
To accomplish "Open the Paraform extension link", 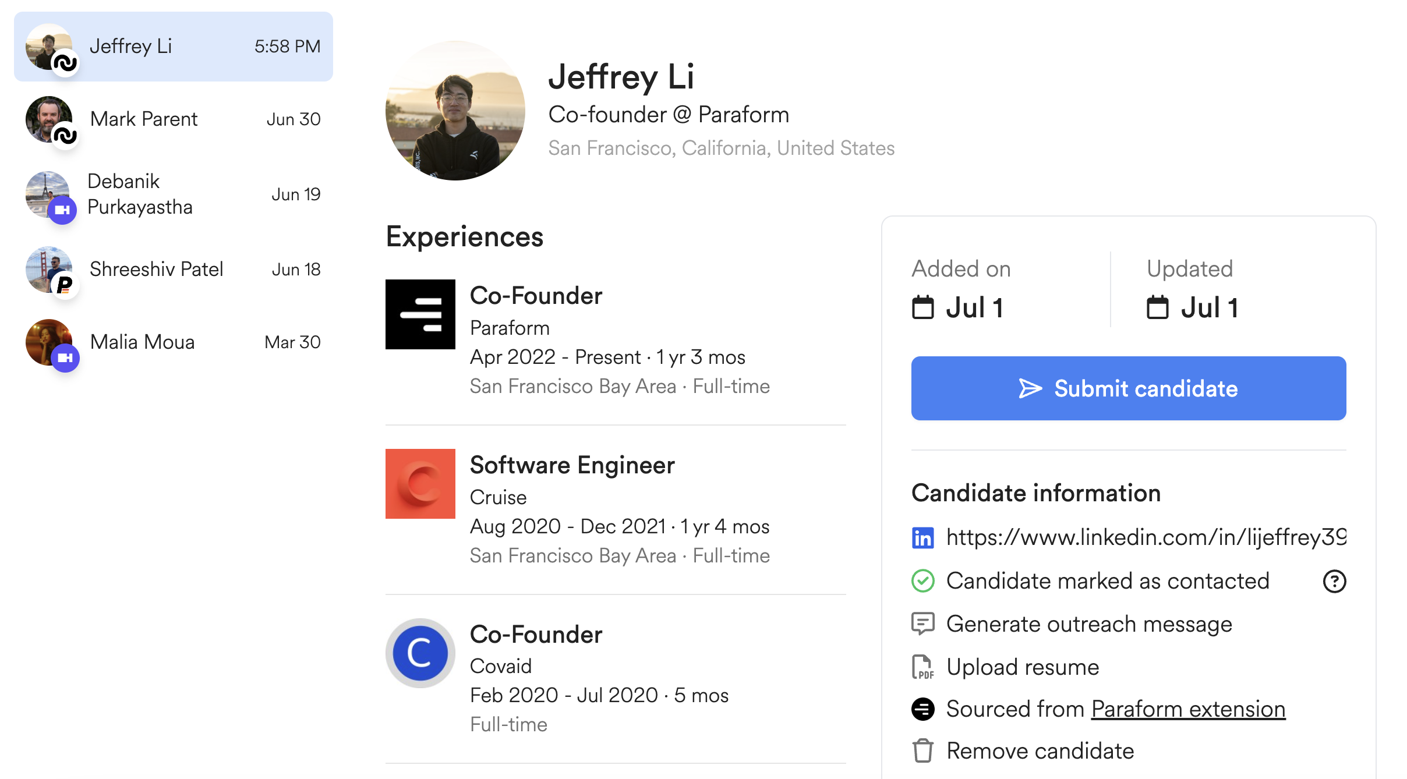I will pos(1188,709).
